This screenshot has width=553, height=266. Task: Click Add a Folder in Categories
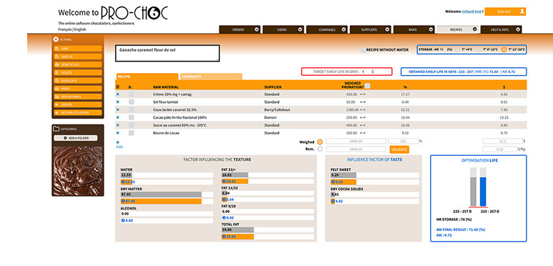tap(76, 138)
